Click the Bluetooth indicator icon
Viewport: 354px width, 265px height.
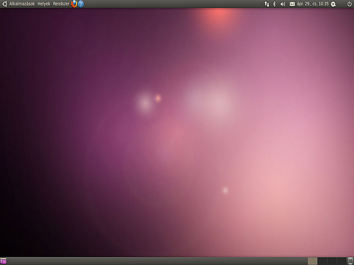coord(274,4)
